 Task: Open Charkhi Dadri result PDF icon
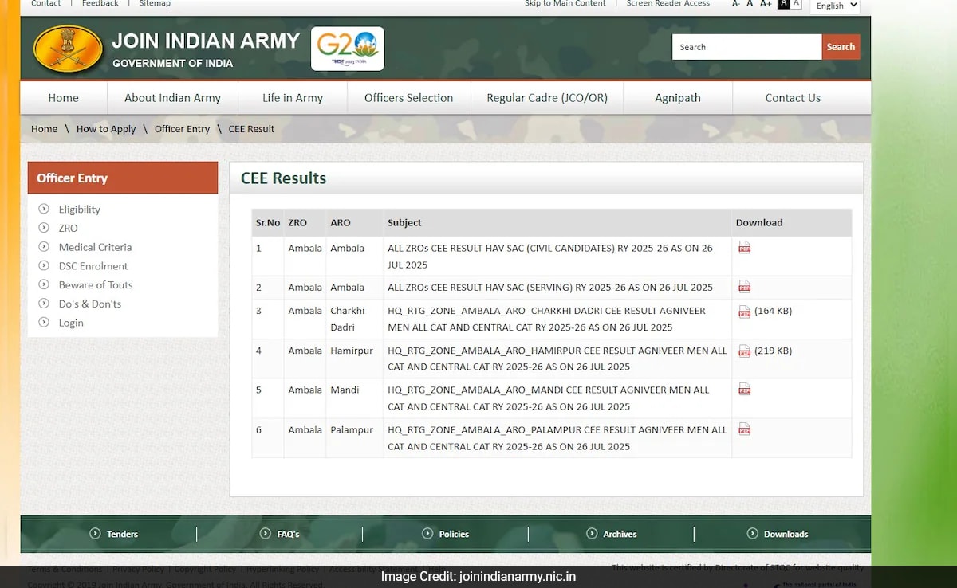coord(744,312)
